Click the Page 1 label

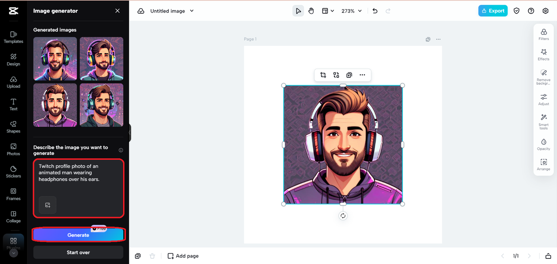[250, 39]
